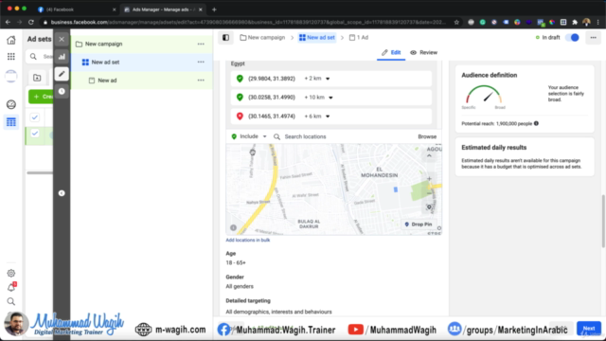606x341 pixels.
Task: Click the Age value 18 - 65+
Action: tap(236, 262)
